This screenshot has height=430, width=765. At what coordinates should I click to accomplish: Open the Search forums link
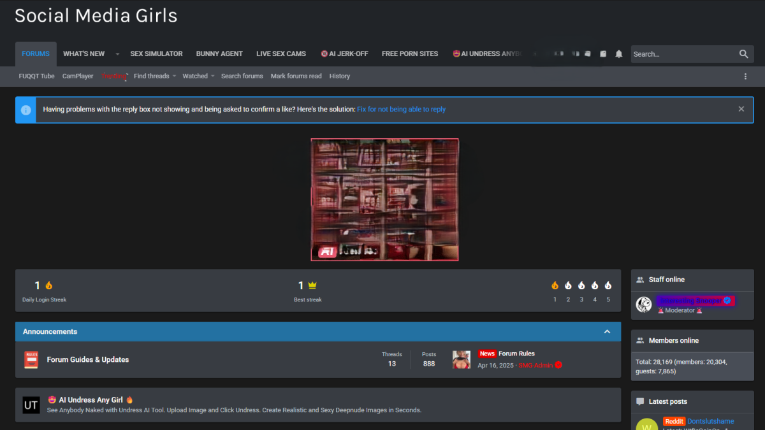242,76
